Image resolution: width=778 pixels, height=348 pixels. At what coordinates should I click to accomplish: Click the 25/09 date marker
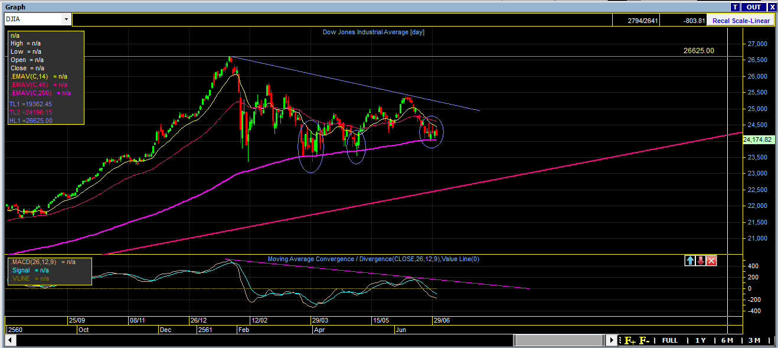point(77,320)
